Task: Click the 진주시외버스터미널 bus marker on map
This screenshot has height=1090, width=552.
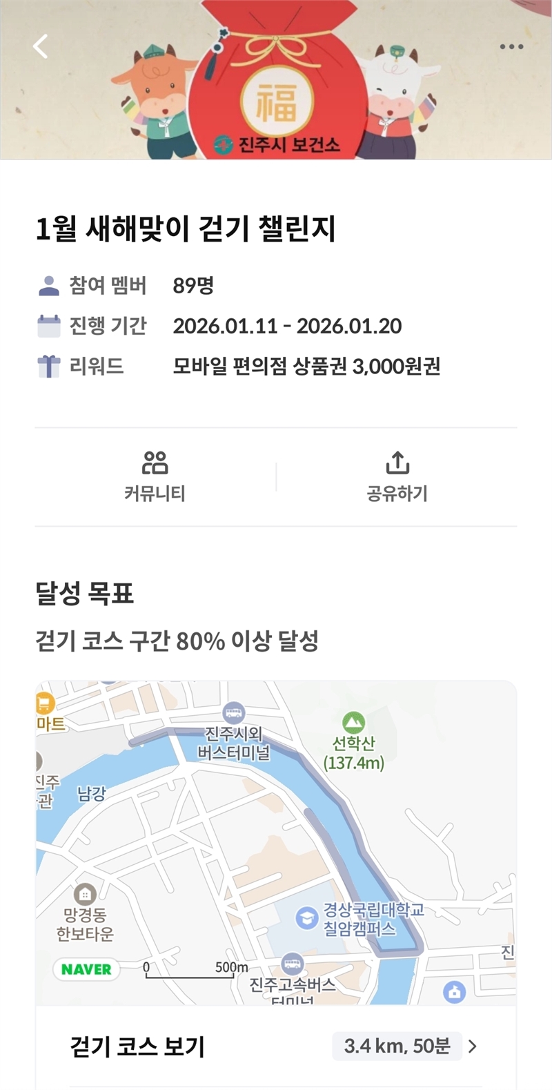Action: tap(234, 712)
